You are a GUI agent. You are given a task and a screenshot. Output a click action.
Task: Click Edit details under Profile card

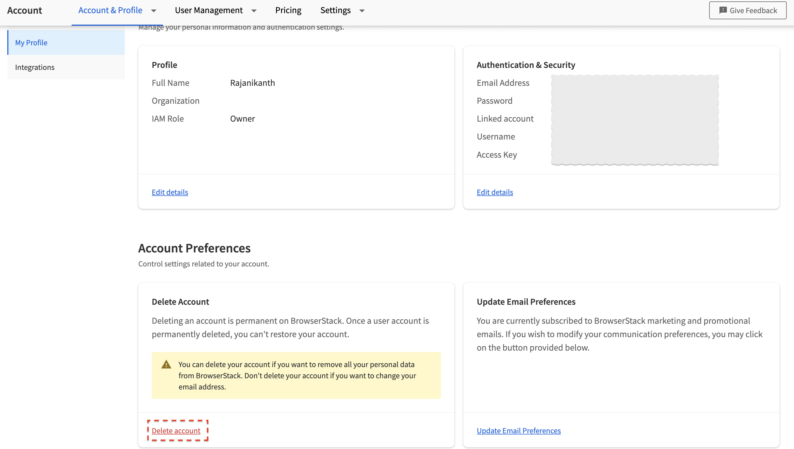pos(170,192)
